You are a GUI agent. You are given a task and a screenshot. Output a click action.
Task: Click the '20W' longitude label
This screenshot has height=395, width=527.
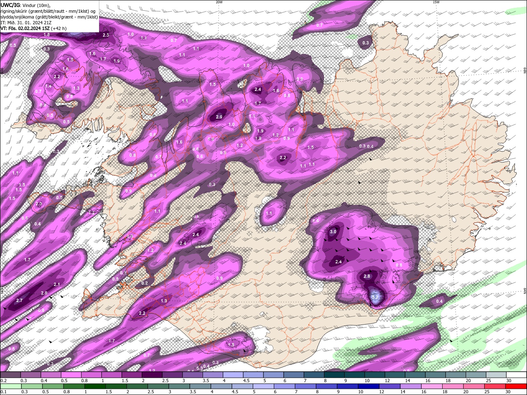(219, 2)
